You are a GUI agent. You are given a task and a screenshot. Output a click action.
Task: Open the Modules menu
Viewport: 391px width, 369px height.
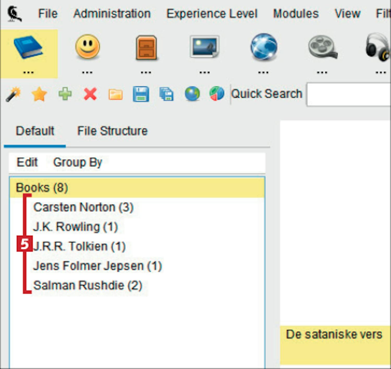coord(296,14)
